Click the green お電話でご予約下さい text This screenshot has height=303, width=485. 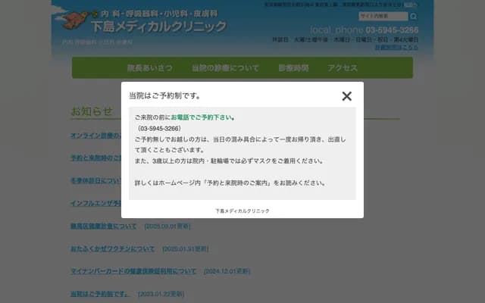(x=203, y=117)
